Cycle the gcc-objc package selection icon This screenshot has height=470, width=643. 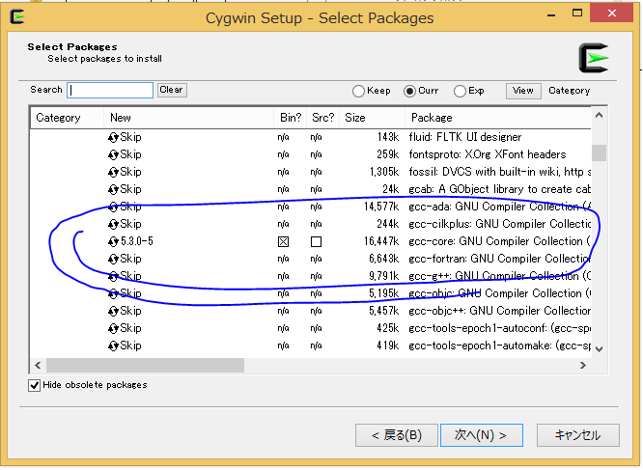(x=113, y=293)
